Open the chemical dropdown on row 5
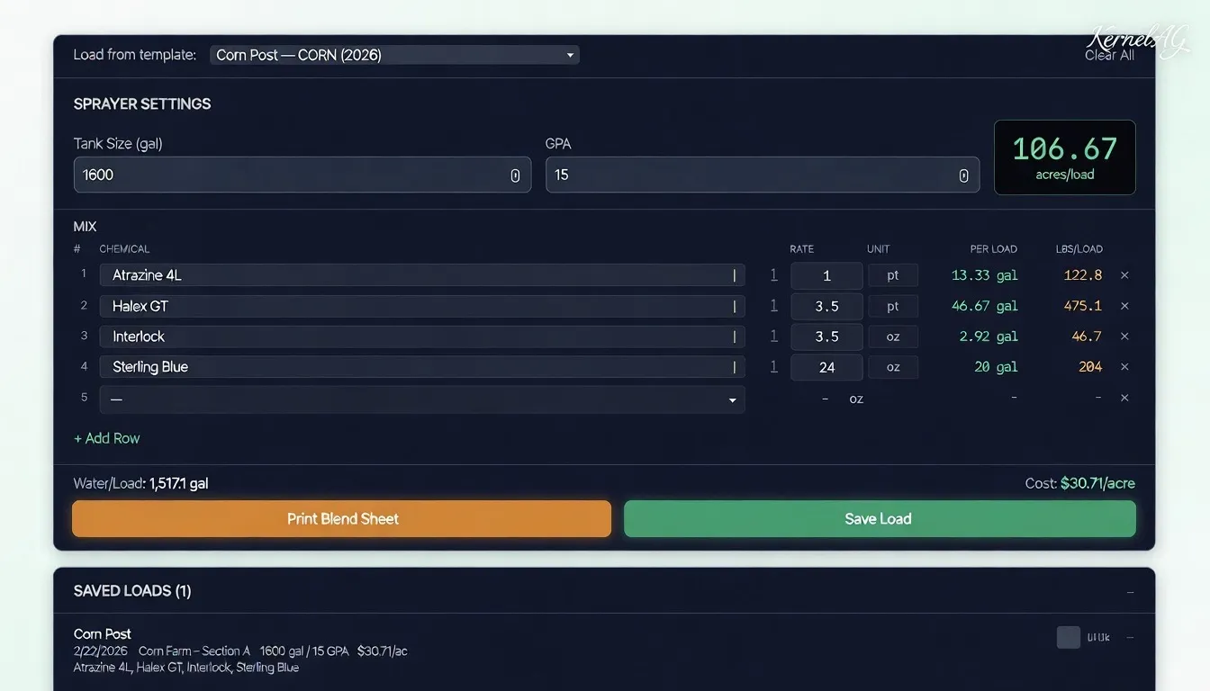 [x=731, y=398]
